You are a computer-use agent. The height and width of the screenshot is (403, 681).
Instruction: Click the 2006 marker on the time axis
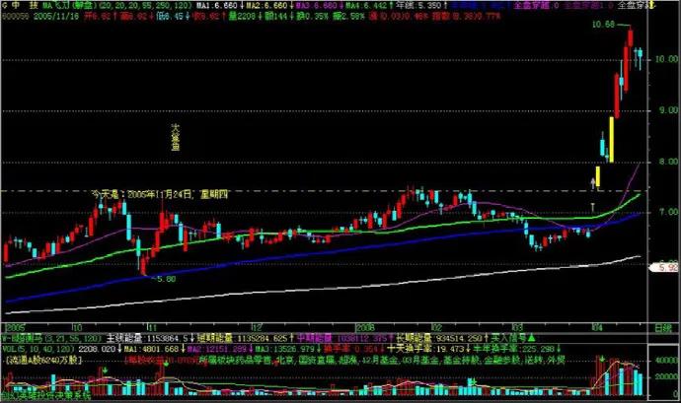[365, 327]
